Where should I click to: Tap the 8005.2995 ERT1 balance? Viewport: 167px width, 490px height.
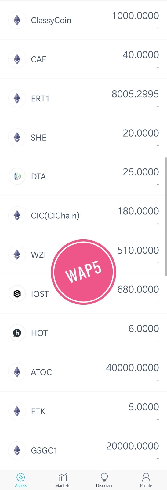click(x=135, y=94)
